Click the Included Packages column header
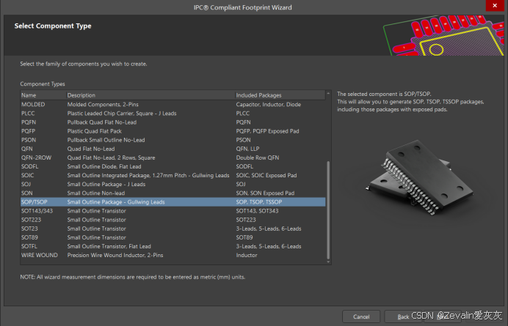Image resolution: width=508 pixels, height=326 pixels. pyautogui.click(x=280, y=95)
